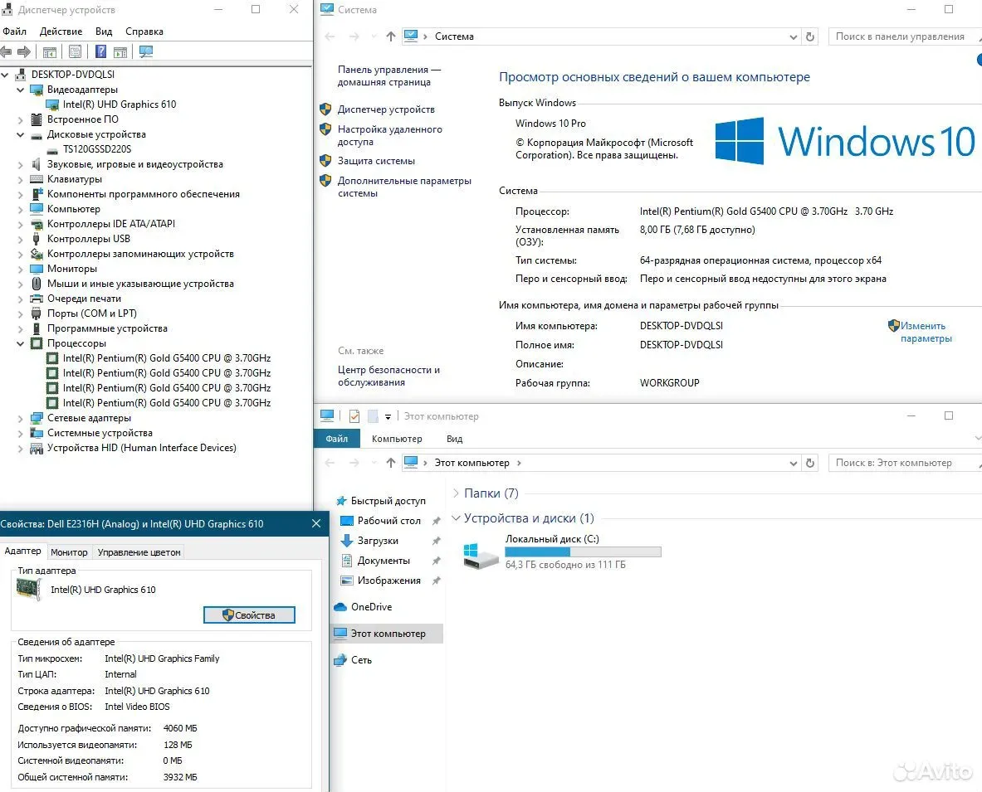Click the control panel search field
This screenshot has height=792, width=982.
[903, 36]
